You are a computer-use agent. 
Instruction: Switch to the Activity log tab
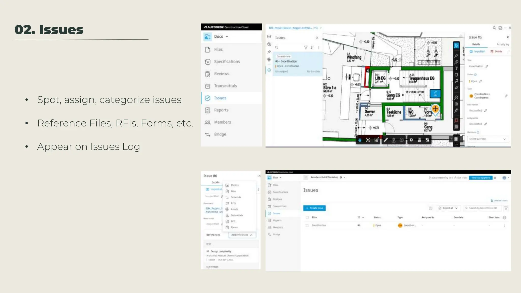503,44
